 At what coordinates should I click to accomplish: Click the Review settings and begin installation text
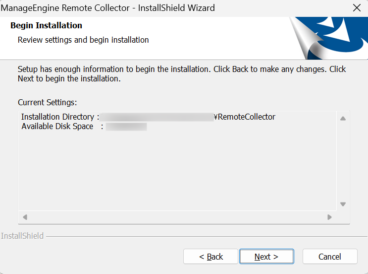(83, 40)
